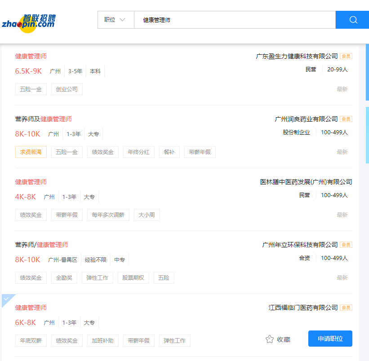Click the 合资 company type text

305,258
